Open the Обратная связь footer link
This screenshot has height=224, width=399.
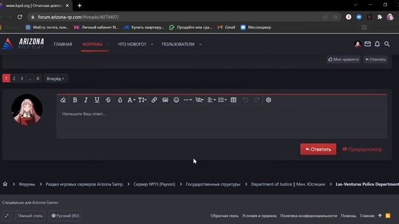(x=224, y=216)
